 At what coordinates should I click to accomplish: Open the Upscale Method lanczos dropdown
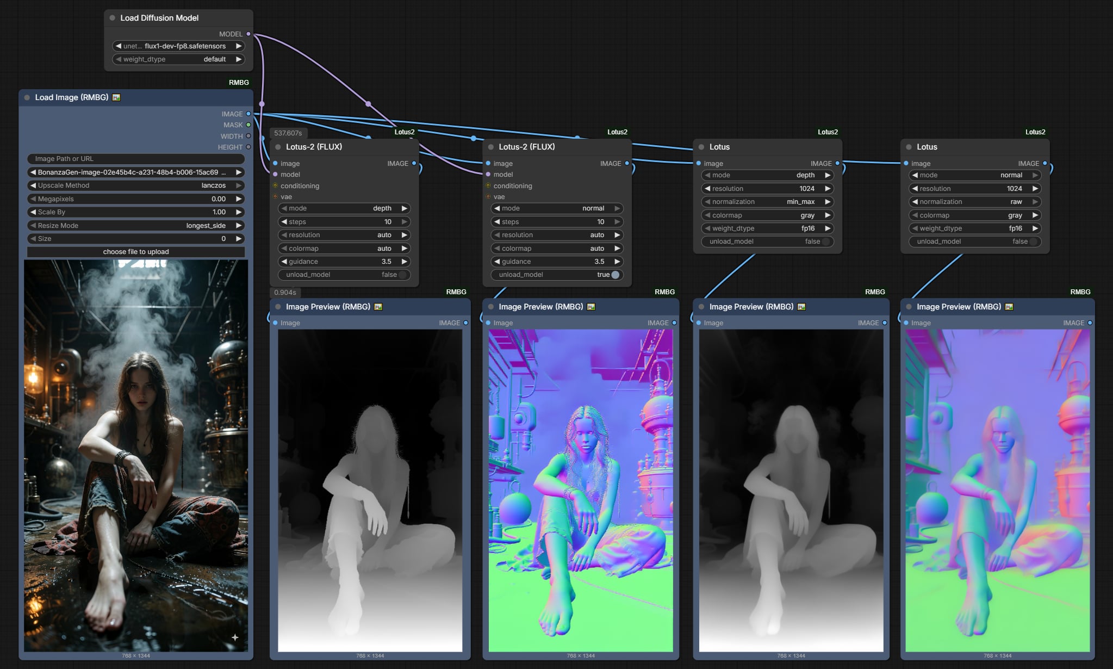pos(136,185)
